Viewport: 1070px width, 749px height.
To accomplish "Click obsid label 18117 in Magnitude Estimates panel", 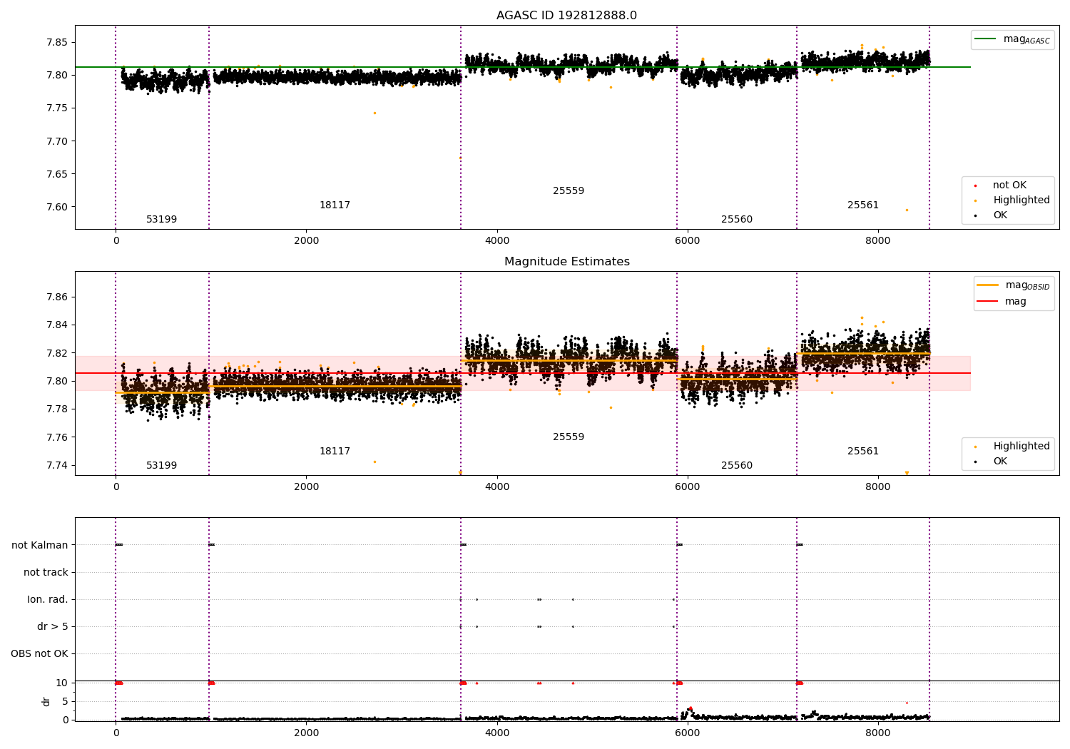I will tap(335, 452).
